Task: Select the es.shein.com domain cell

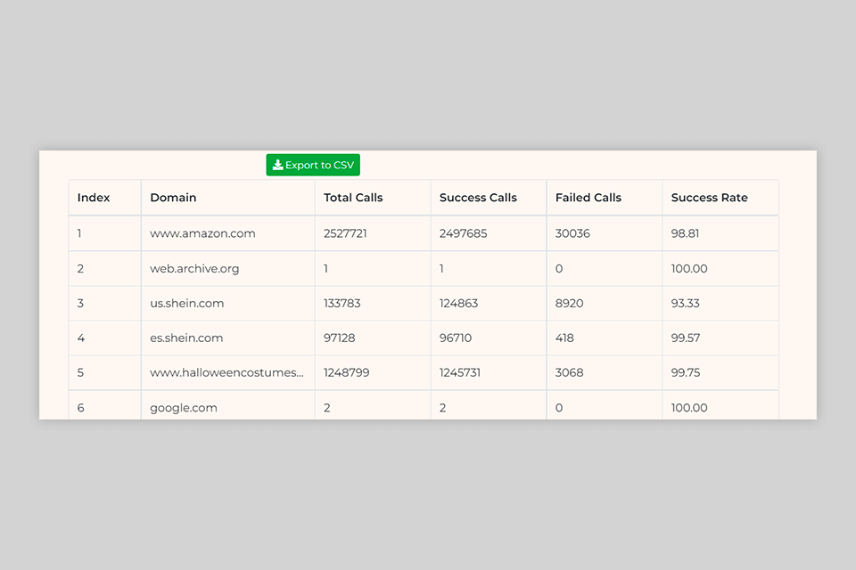Action: 186,338
